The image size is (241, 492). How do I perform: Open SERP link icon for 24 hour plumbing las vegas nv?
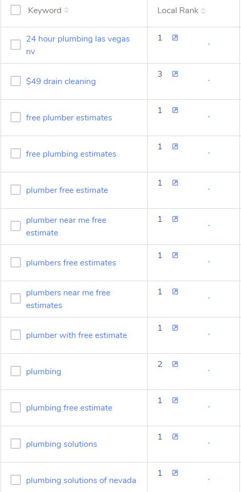click(175, 38)
